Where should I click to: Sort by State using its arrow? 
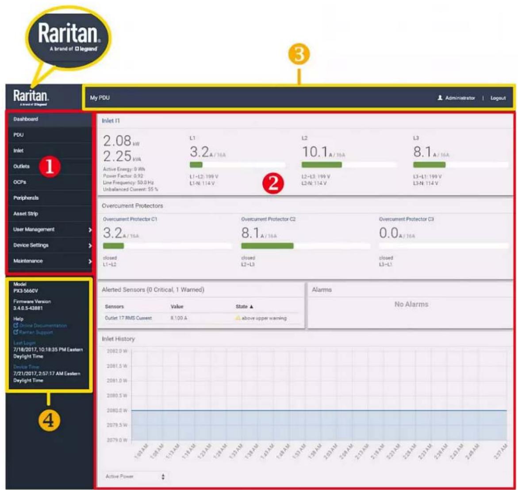(x=251, y=307)
